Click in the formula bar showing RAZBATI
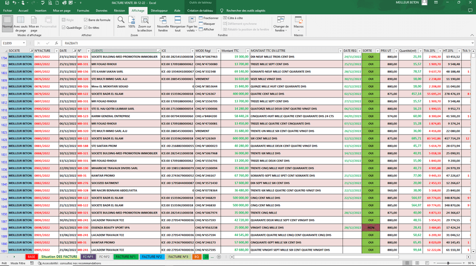 tap(267, 43)
